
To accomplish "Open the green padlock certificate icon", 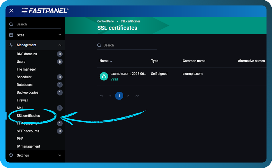I will pyautogui.click(x=104, y=77).
